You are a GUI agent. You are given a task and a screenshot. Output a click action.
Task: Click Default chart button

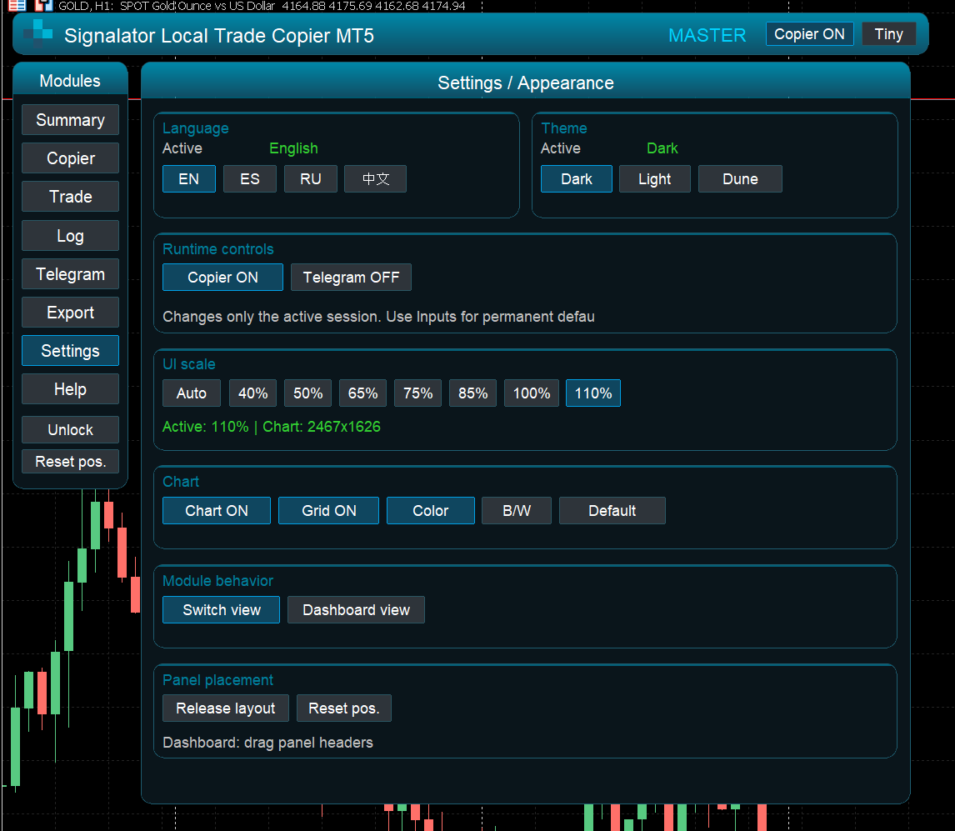click(x=612, y=511)
